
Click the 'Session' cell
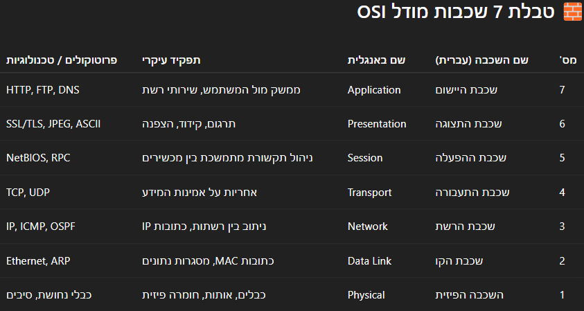pyautogui.click(x=365, y=158)
